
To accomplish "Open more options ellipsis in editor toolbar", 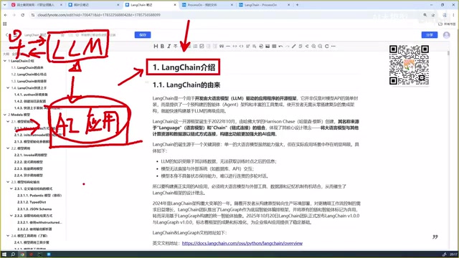I will 333,46.
